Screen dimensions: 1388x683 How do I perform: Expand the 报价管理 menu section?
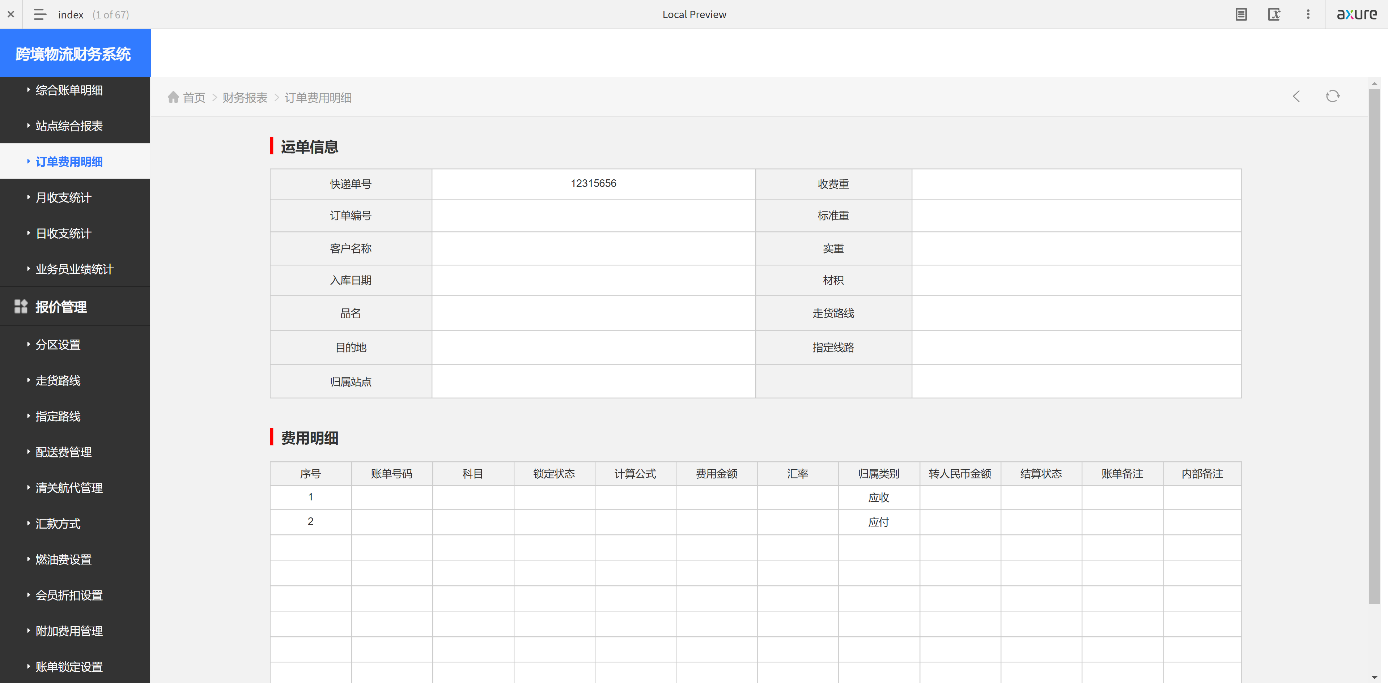coord(61,307)
